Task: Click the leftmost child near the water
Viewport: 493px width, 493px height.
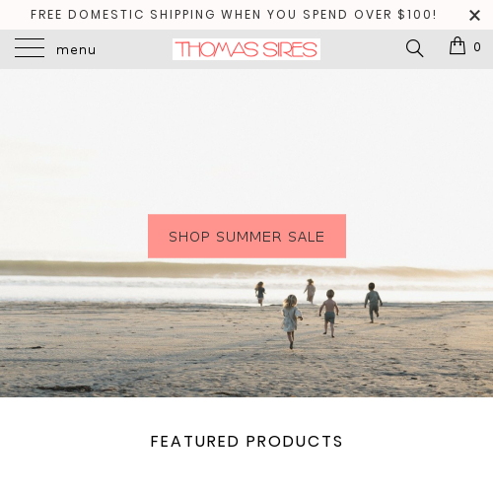Action: coord(260,293)
